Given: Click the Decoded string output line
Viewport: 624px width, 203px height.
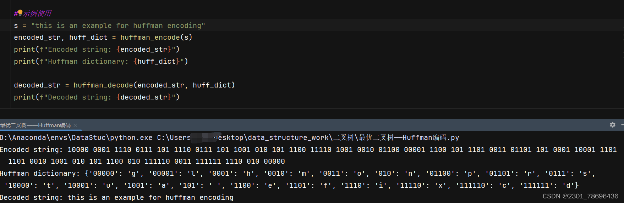Looking at the screenshot, I should click(117, 197).
